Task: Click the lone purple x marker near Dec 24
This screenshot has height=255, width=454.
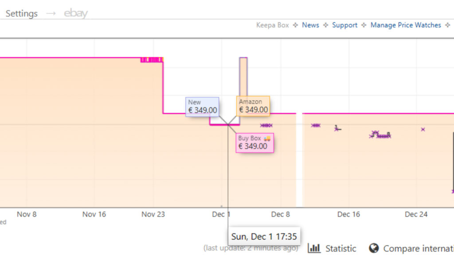Action: click(423, 130)
